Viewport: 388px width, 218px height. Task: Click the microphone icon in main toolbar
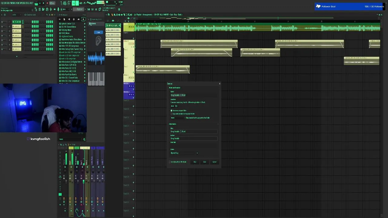[58, 9]
